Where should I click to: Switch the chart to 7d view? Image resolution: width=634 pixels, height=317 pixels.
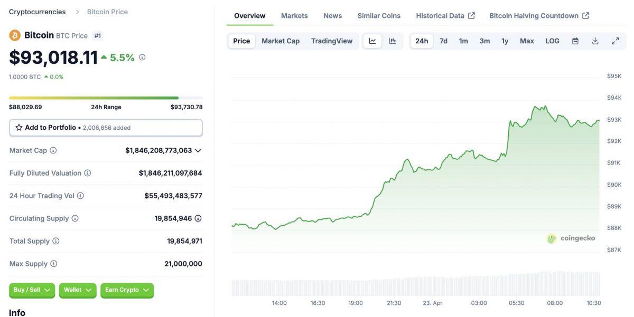443,40
